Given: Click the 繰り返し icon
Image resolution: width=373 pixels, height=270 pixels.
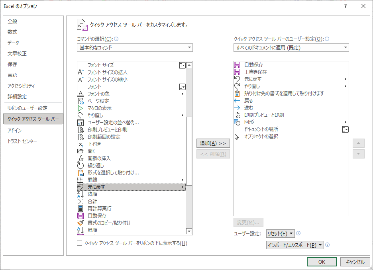Looking at the screenshot, I should [x=80, y=165].
